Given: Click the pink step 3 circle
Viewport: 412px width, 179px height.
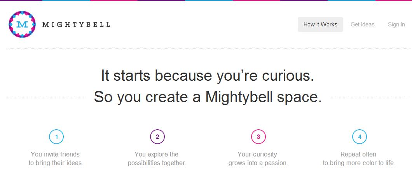Looking at the screenshot, I should [258, 137].
